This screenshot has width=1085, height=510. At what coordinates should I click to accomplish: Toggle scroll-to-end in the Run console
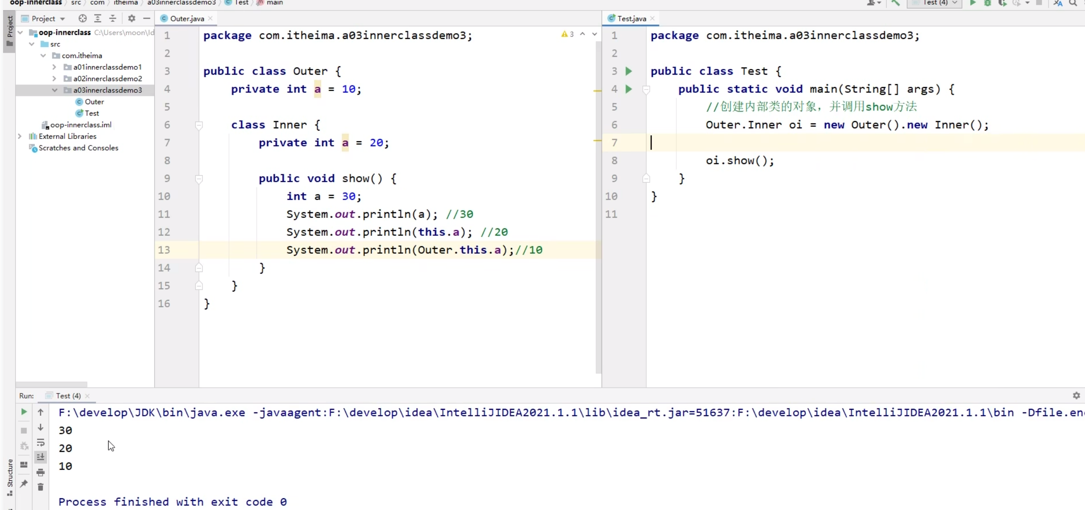tap(41, 456)
